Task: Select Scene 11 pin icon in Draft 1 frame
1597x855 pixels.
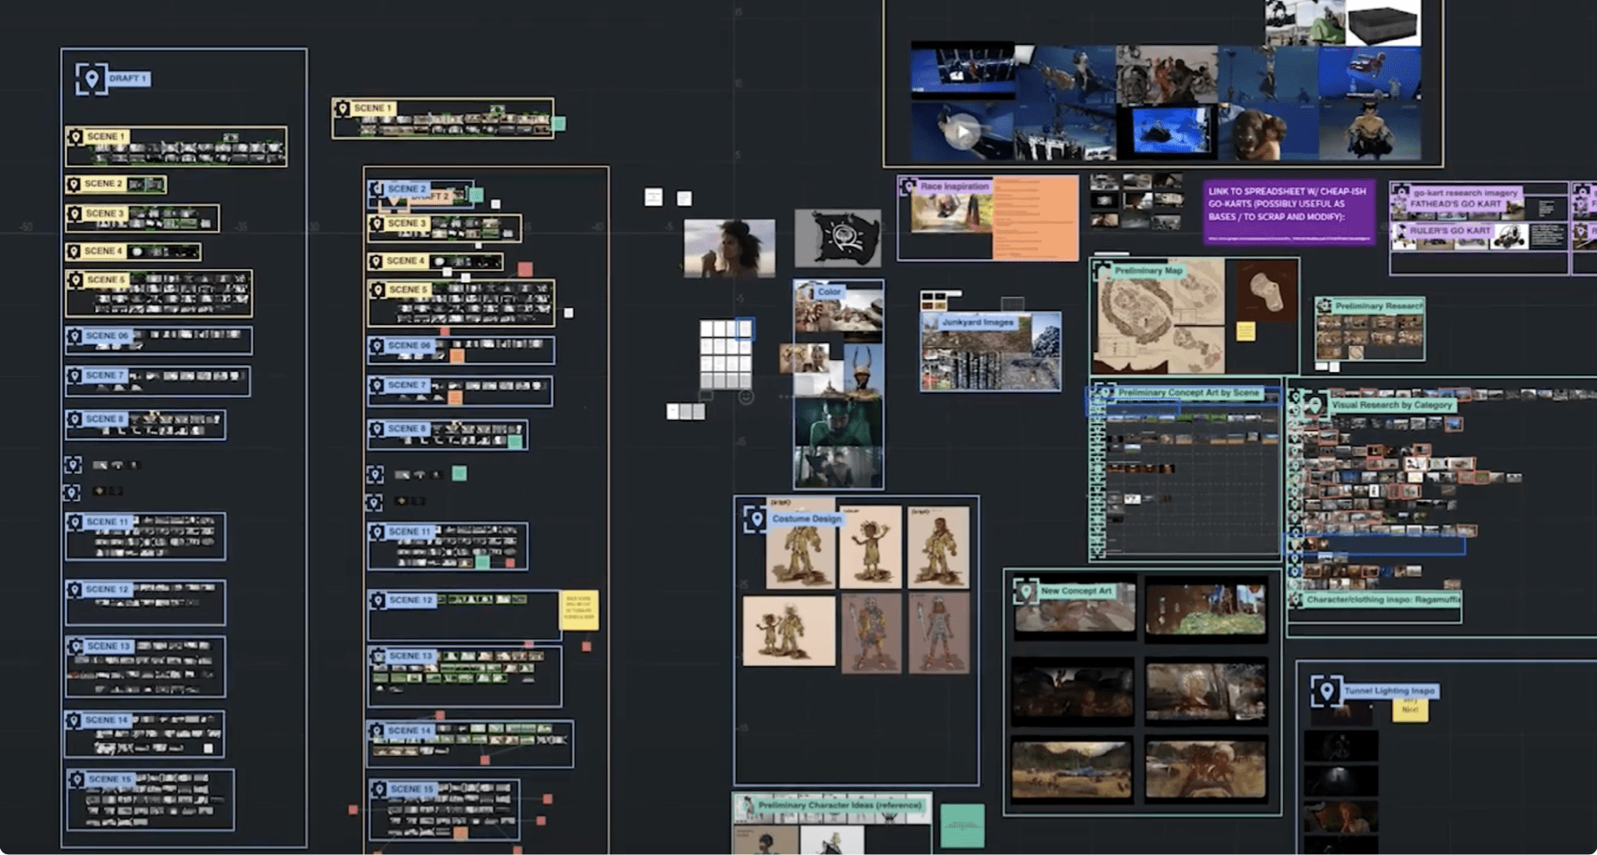Action: click(76, 522)
